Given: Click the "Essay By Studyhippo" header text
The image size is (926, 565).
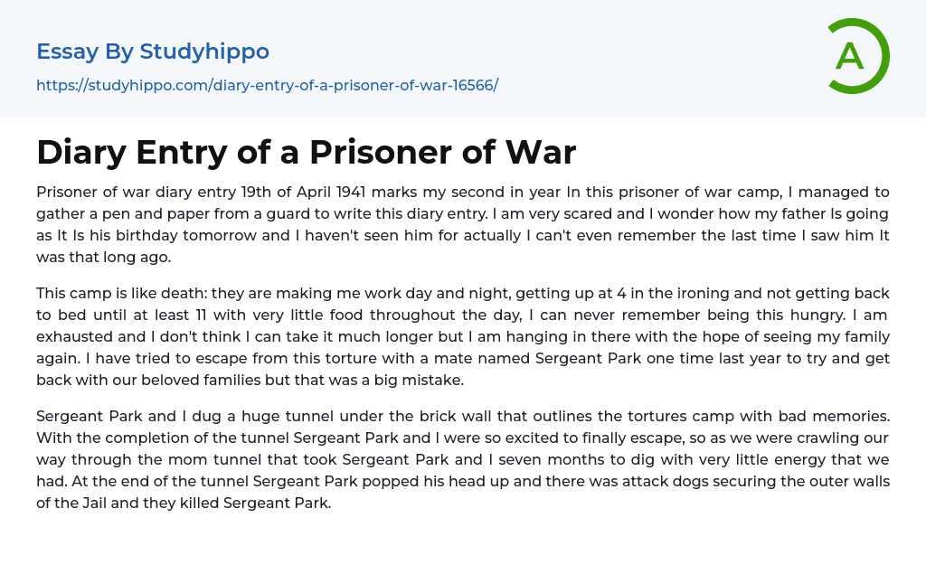Looking at the screenshot, I should coord(153,52).
